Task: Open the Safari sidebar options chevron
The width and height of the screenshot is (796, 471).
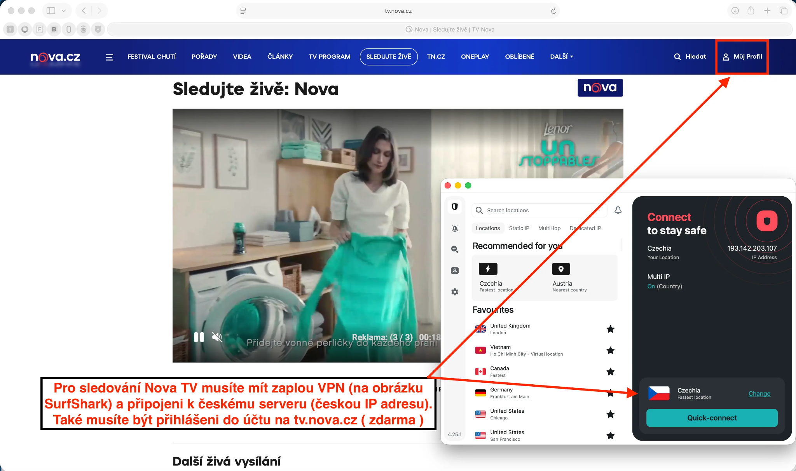Action: [64, 10]
